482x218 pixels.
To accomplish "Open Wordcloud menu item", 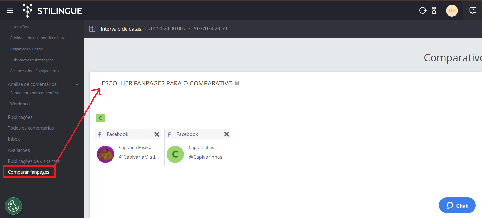I will tap(20, 104).
